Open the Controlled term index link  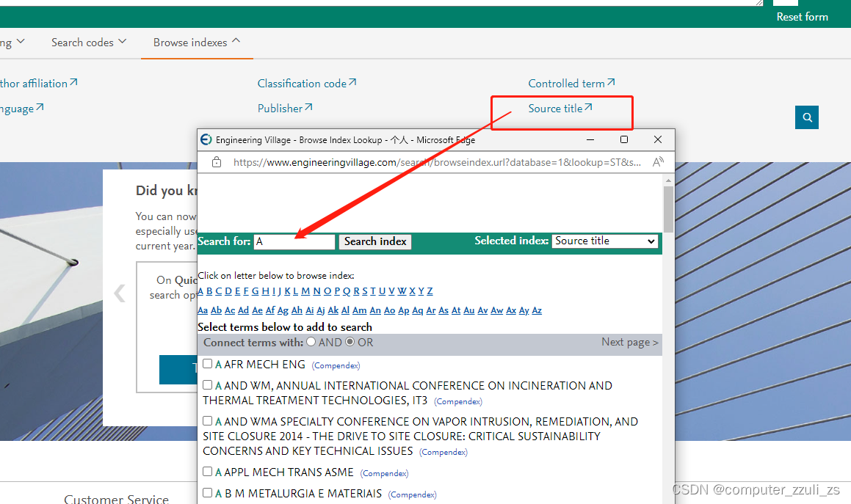point(571,84)
